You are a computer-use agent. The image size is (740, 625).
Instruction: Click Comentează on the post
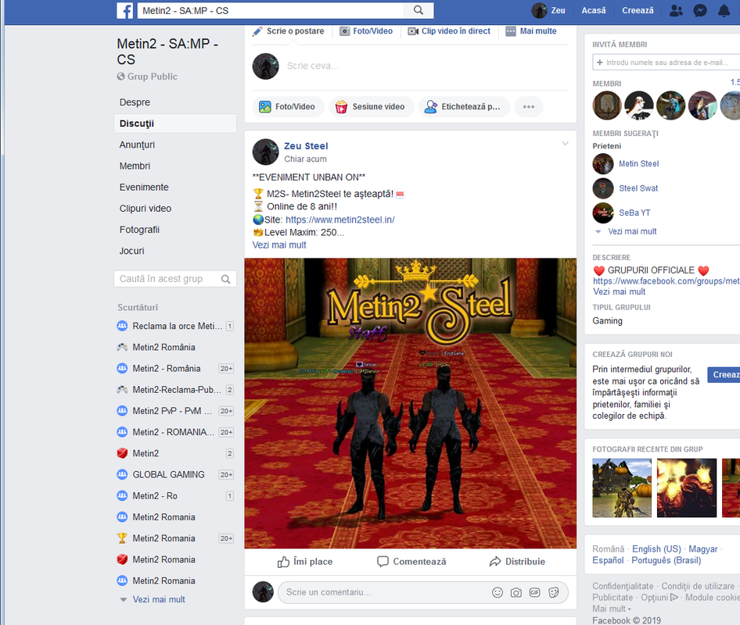pos(411,562)
